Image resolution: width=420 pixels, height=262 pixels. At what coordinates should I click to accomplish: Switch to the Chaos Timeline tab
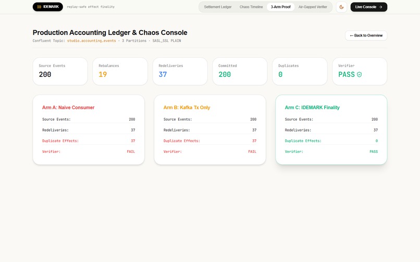pos(251,7)
